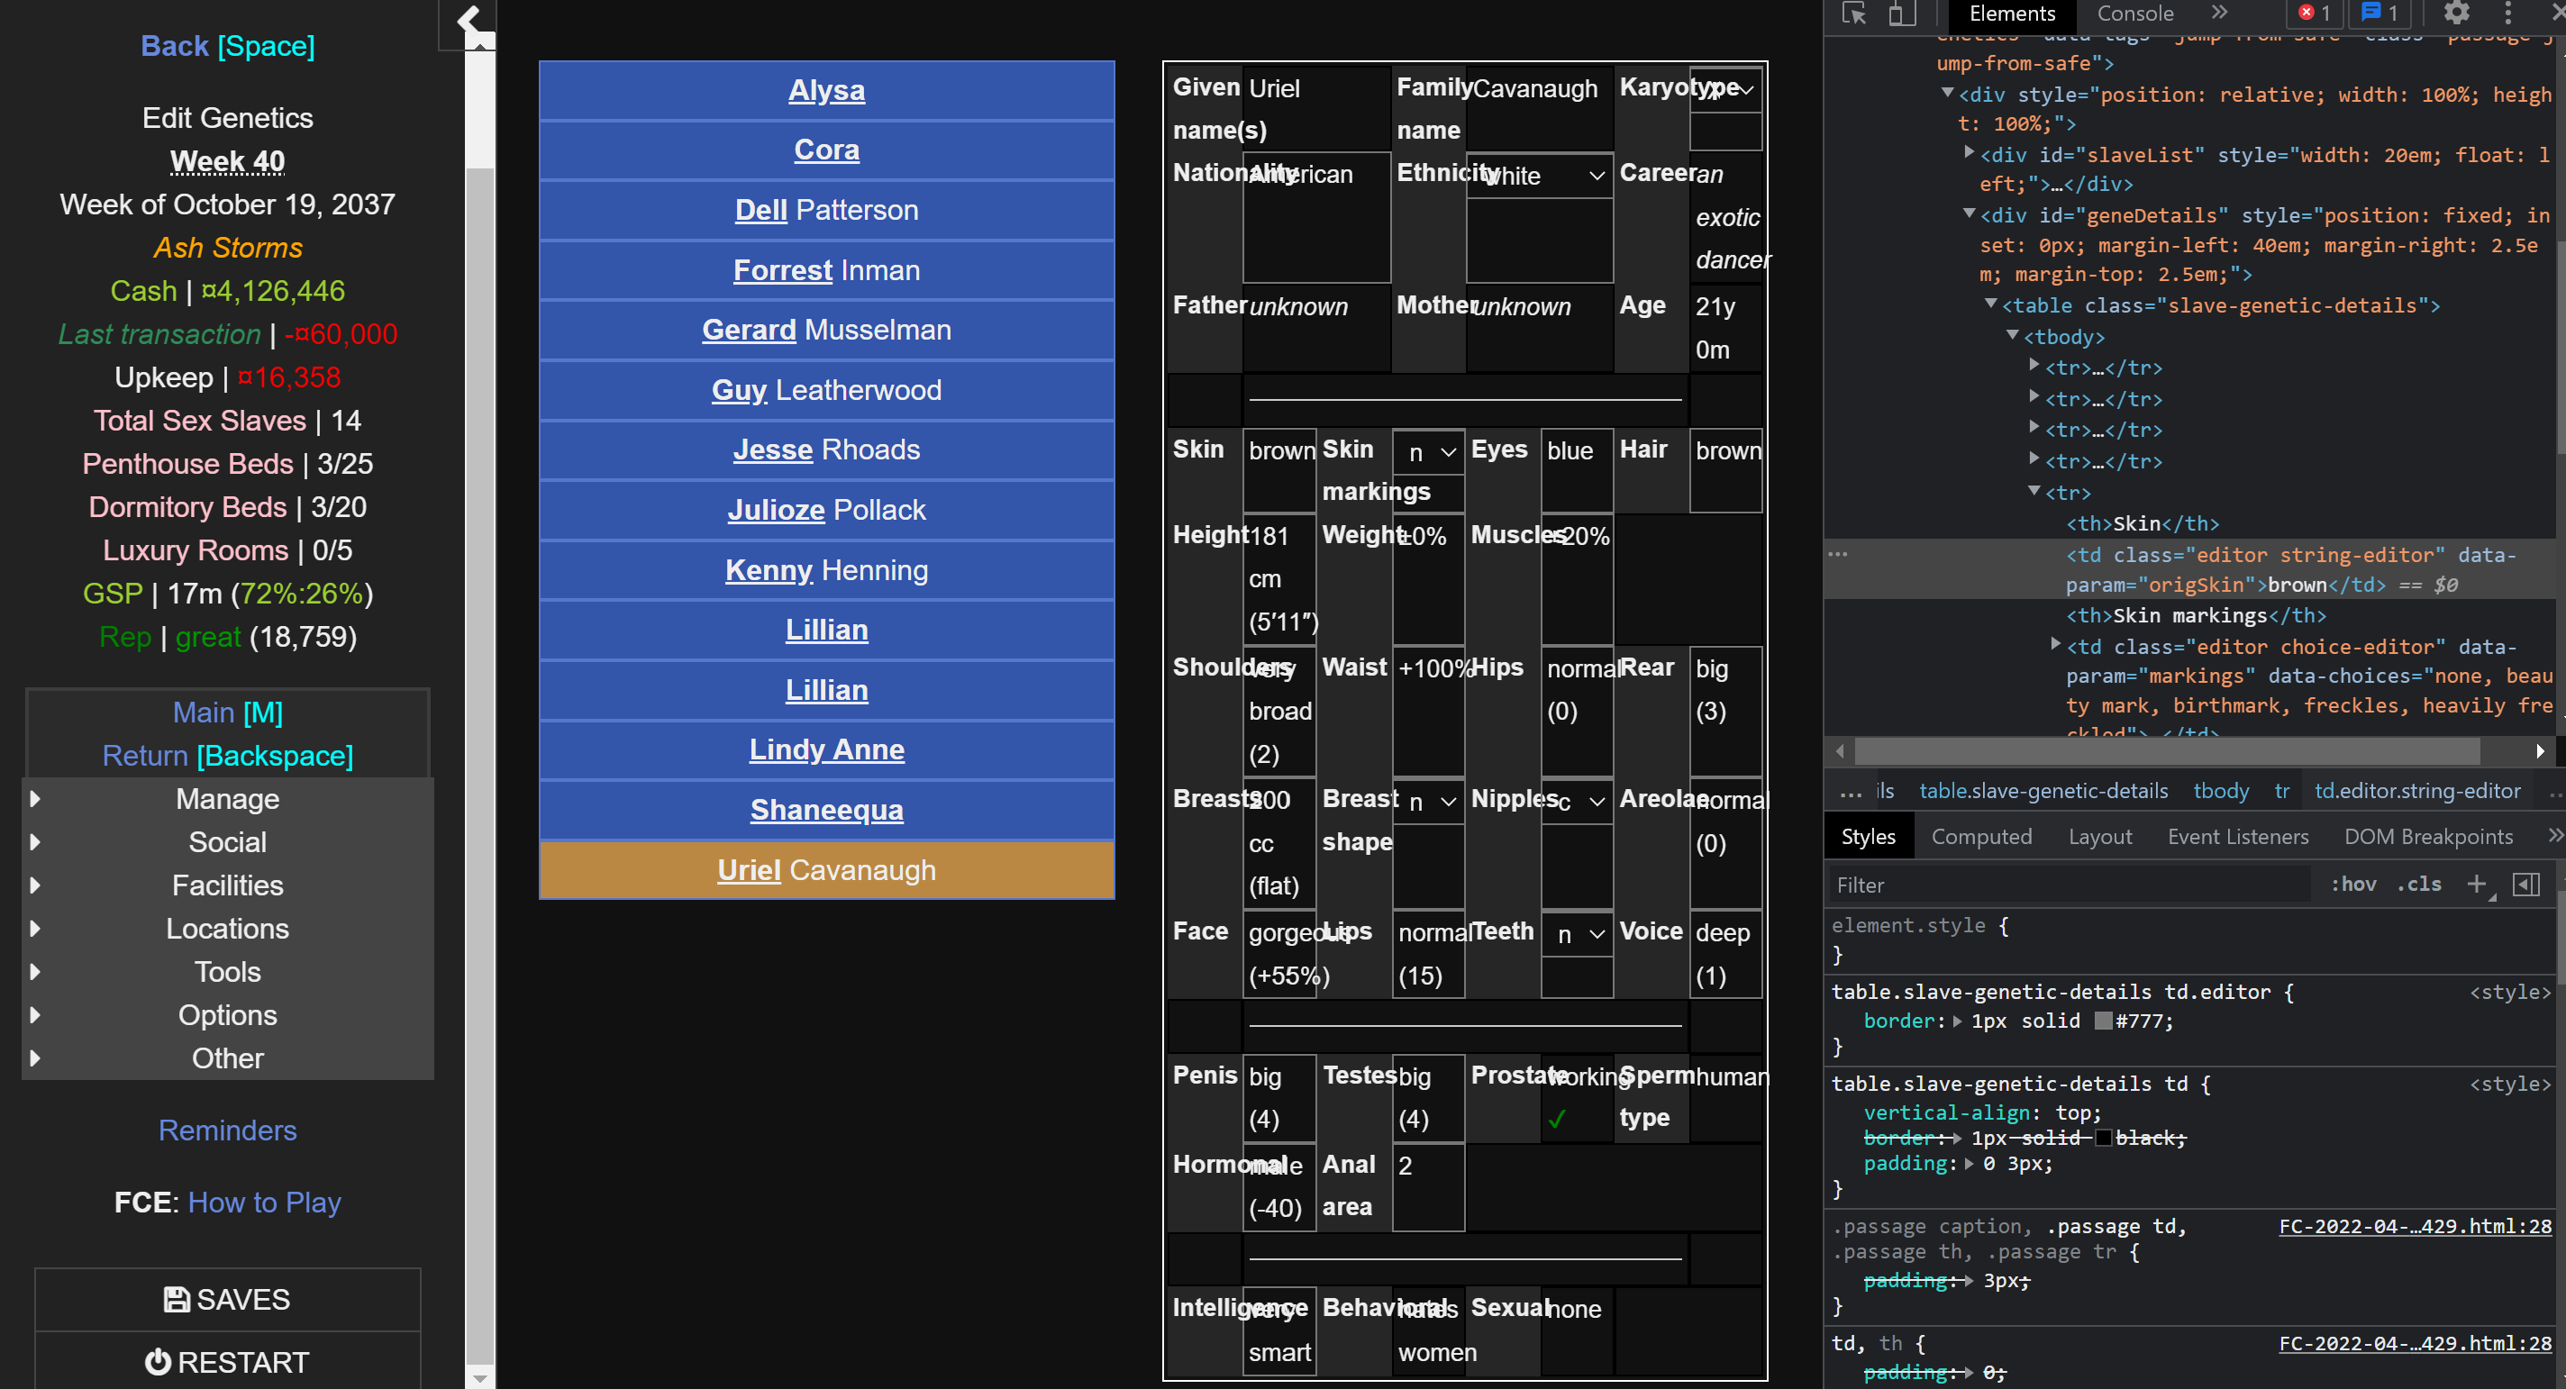Open DevTools settings gear
Image resolution: width=2566 pixels, height=1389 pixels.
[x=2456, y=14]
